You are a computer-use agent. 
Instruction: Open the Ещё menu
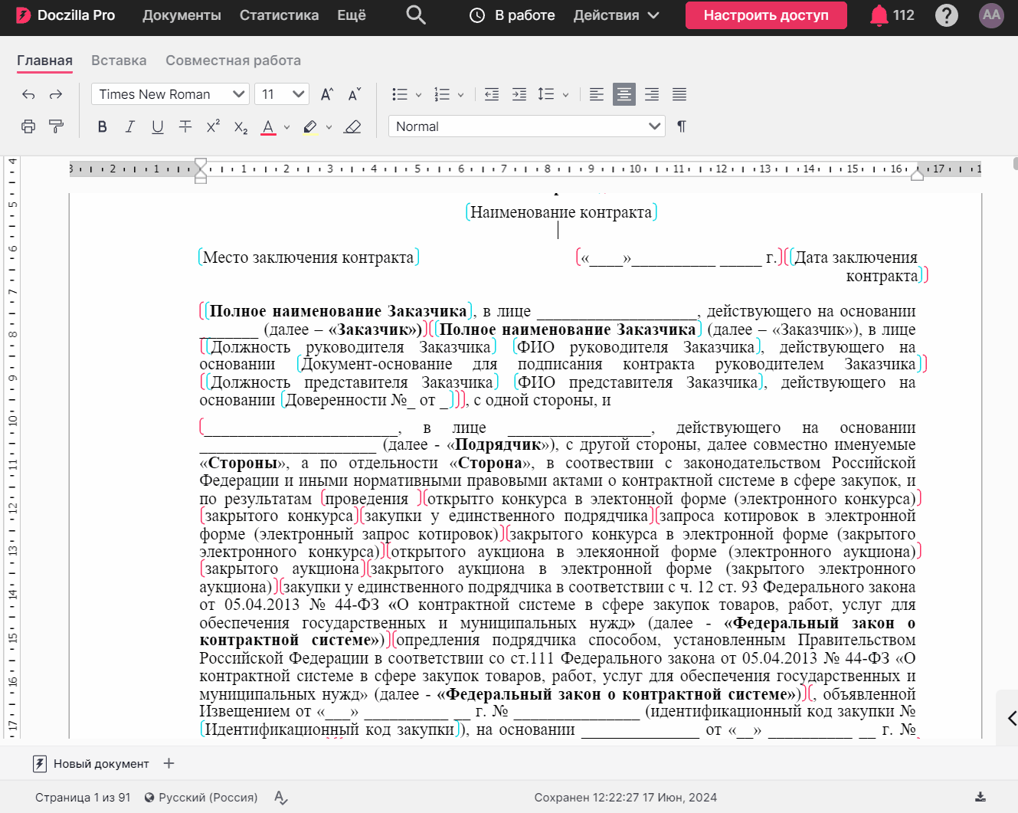point(352,15)
